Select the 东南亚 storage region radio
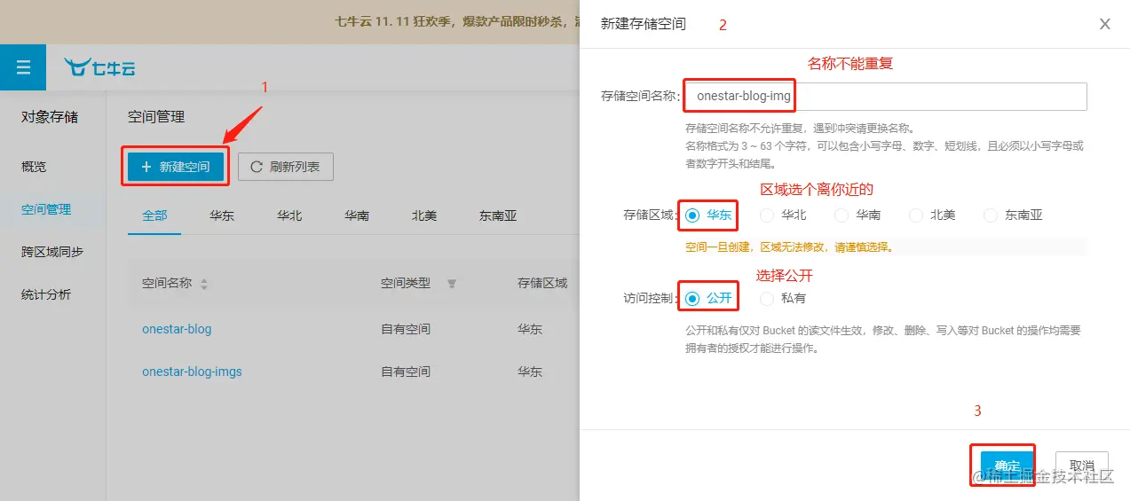This screenshot has width=1130, height=501. point(991,215)
